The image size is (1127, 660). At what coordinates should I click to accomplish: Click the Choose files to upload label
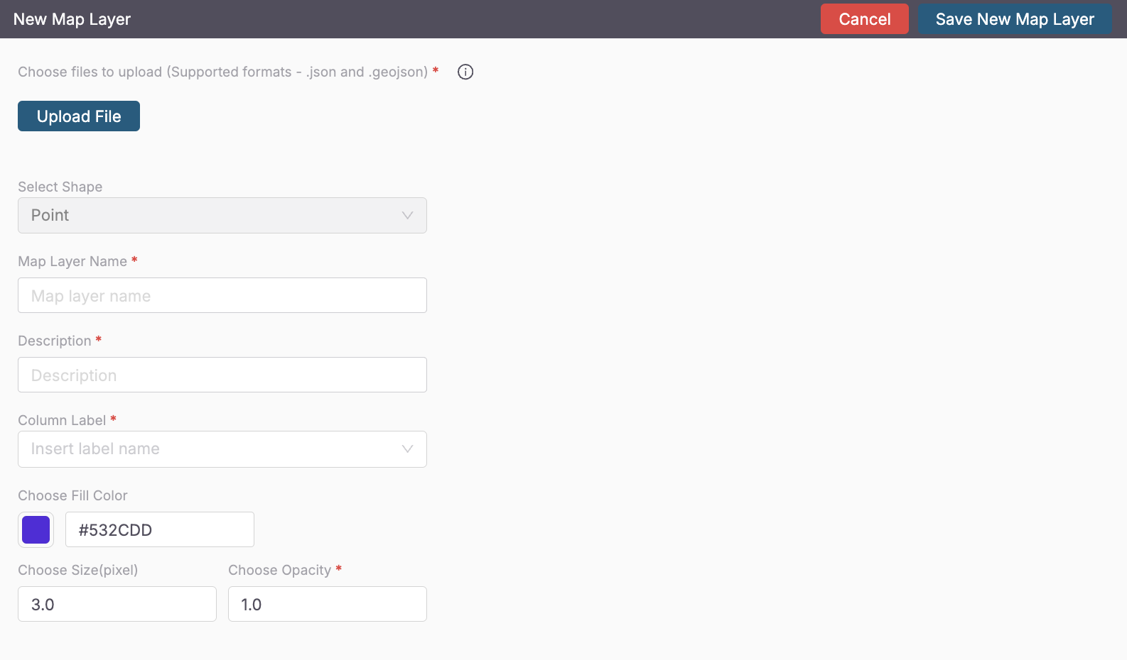click(222, 72)
